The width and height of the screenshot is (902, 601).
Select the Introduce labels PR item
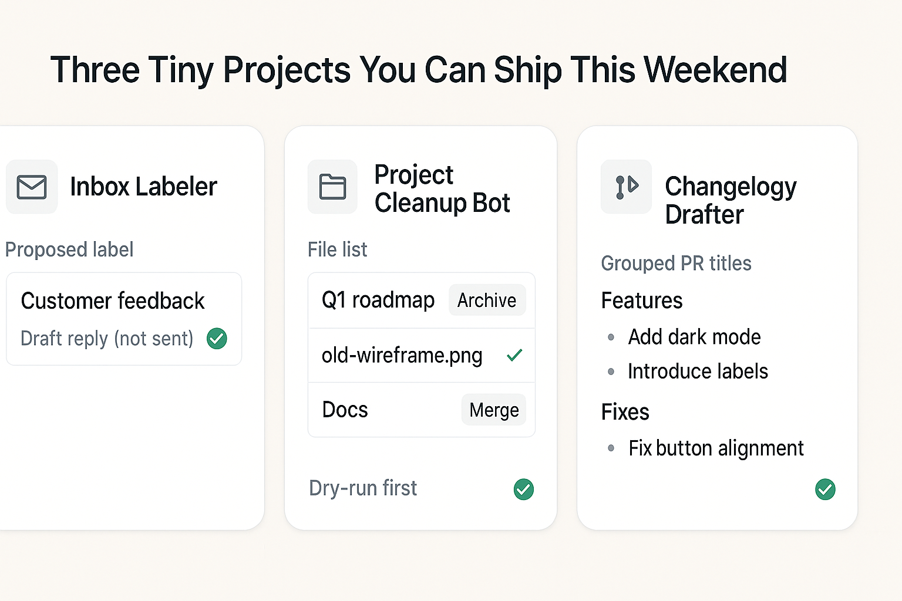pos(698,372)
